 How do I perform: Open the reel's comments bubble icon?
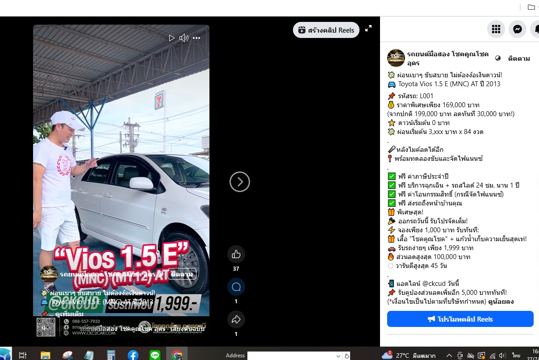pyautogui.click(x=236, y=287)
